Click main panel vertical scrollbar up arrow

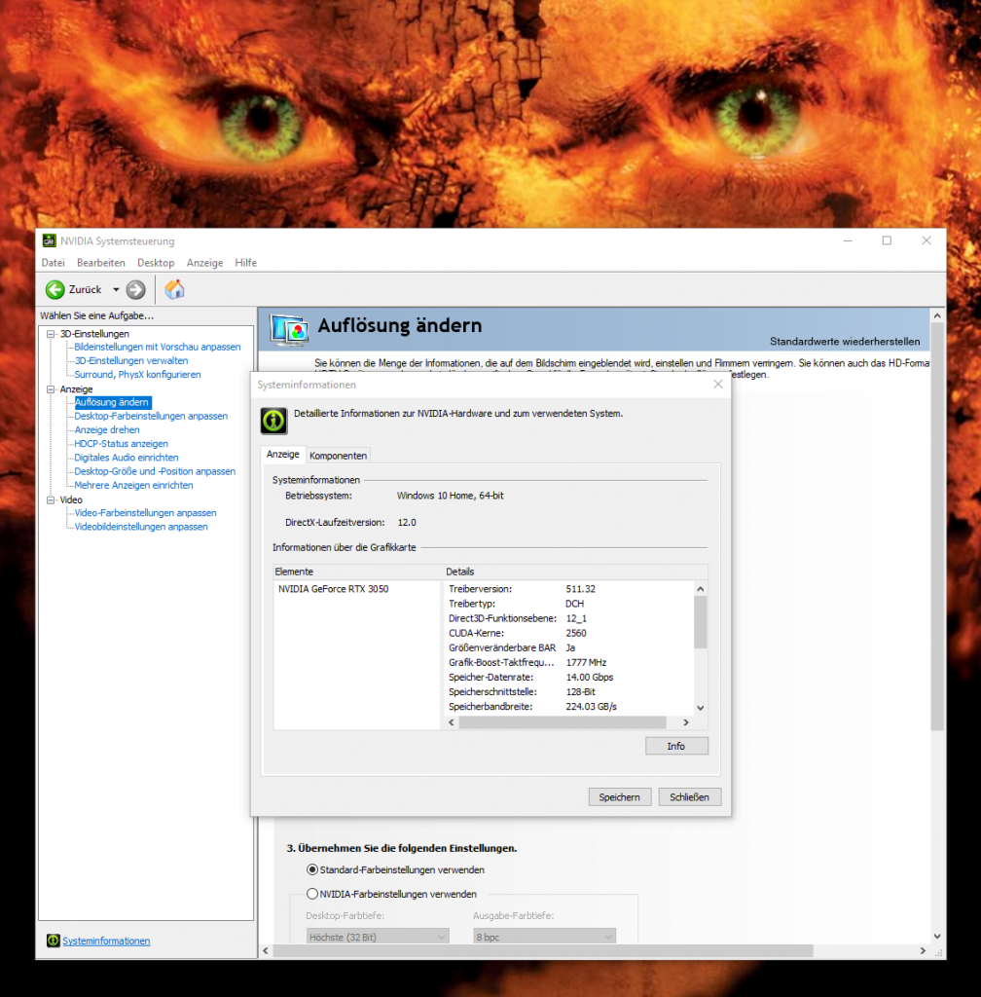click(937, 315)
